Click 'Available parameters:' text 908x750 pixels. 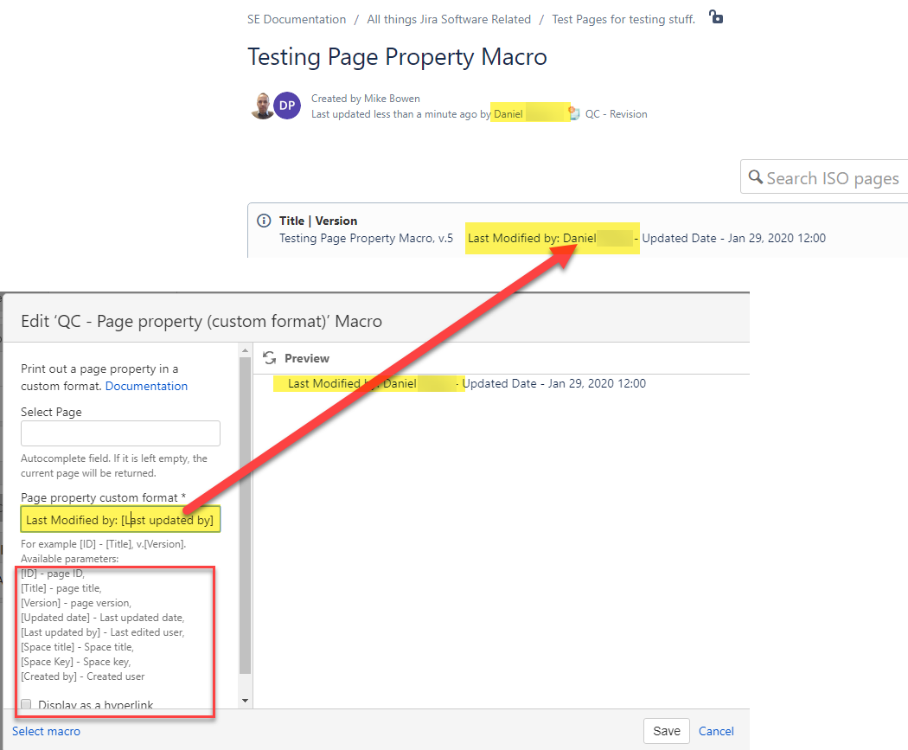pyautogui.click(x=69, y=558)
